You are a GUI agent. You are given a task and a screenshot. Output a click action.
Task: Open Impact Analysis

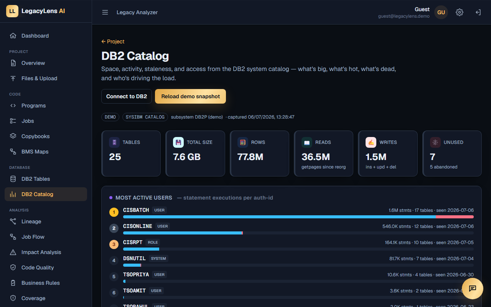pos(46,252)
